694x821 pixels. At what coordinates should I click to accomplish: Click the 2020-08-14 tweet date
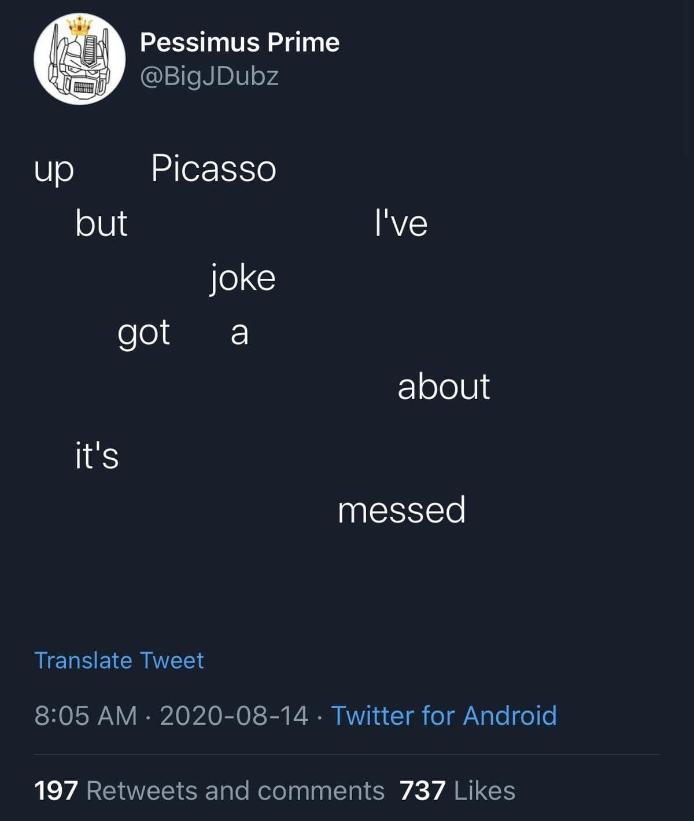click(x=234, y=715)
